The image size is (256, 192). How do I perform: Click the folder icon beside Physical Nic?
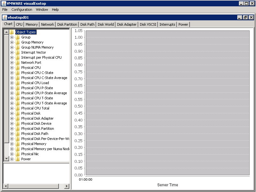coord(18,154)
